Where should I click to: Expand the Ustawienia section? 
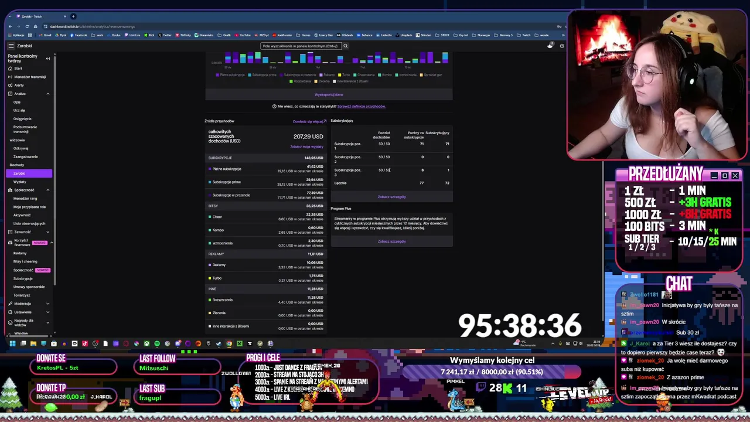pyautogui.click(x=48, y=312)
